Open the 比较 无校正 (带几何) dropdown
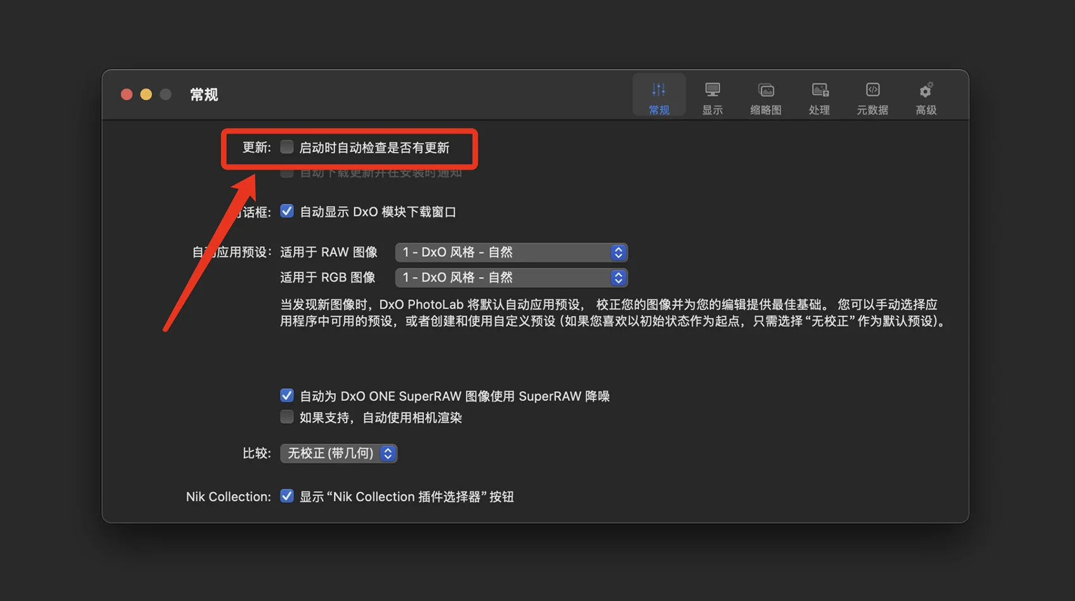1075x601 pixels. point(339,453)
